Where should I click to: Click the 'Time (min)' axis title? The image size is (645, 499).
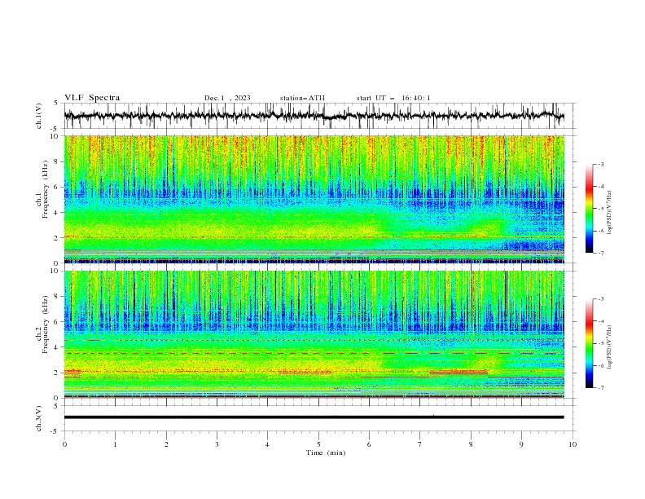pos(326,453)
